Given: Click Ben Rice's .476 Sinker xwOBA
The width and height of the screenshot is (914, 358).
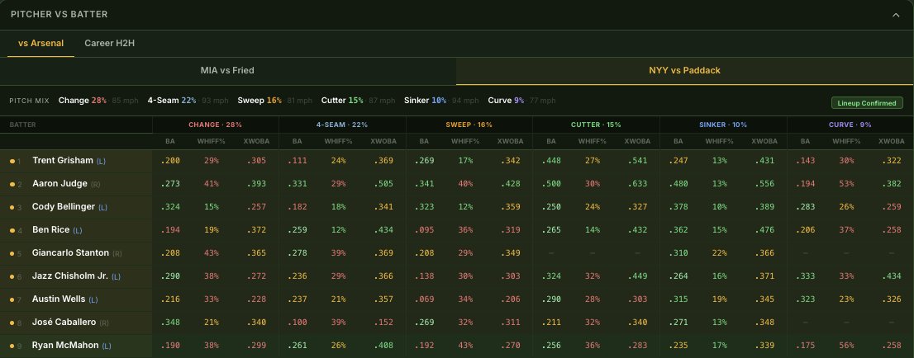Looking at the screenshot, I should click(x=764, y=230).
